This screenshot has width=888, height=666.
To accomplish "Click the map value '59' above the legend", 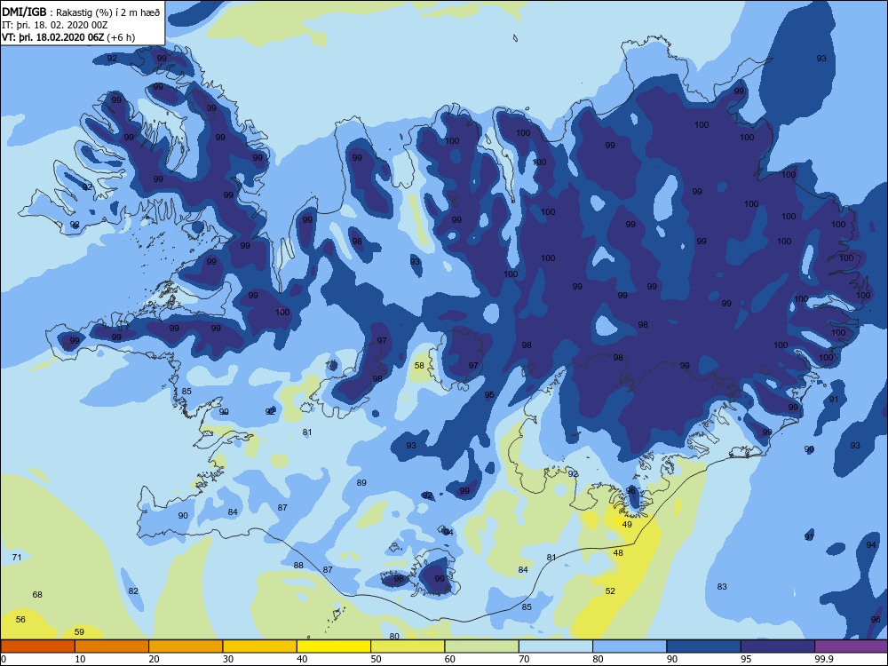I will pyautogui.click(x=79, y=632).
